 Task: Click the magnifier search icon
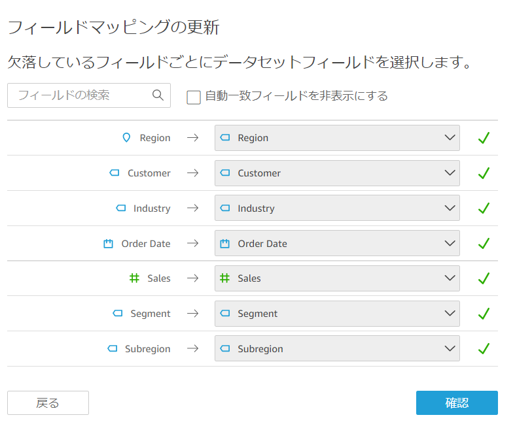(158, 95)
